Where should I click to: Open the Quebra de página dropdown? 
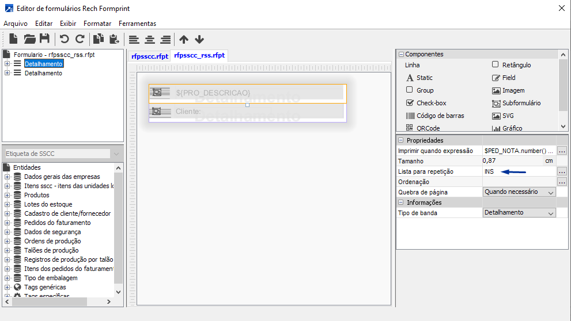pyautogui.click(x=551, y=192)
